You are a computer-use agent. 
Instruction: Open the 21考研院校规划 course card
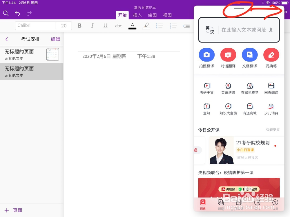click(246, 150)
